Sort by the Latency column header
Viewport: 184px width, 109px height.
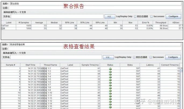click(150, 65)
